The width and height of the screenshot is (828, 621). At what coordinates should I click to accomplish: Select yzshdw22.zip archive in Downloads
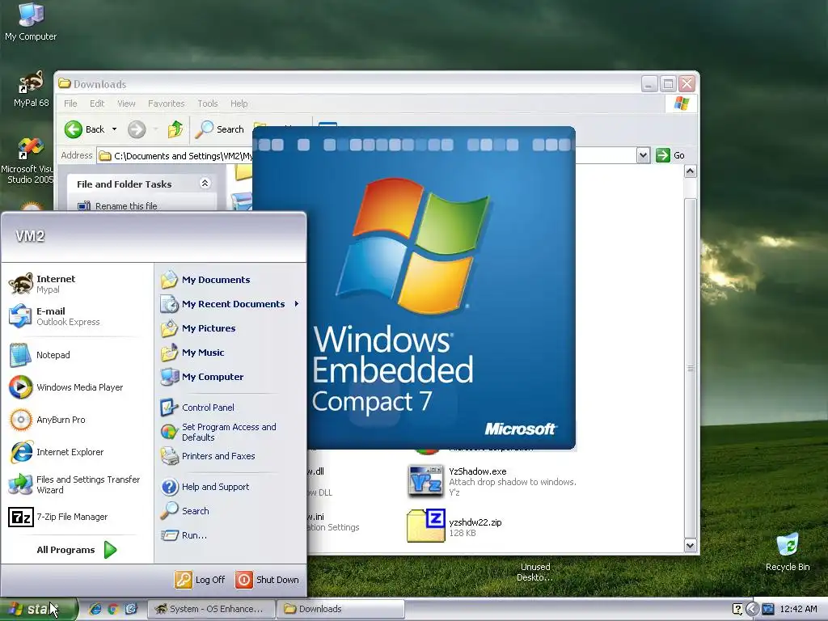click(x=455, y=526)
